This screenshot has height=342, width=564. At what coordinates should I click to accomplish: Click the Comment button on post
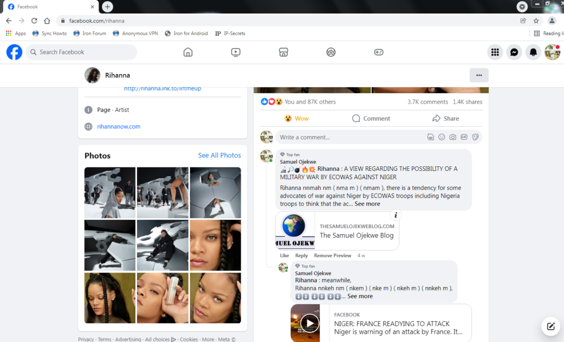coord(371,118)
